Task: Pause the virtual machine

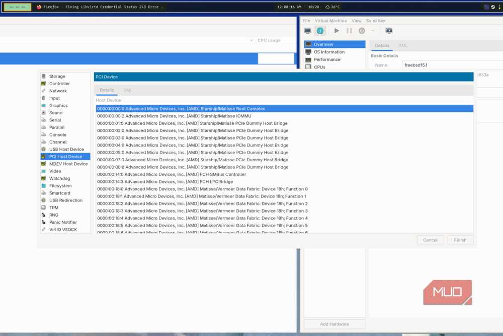Action: point(349,31)
